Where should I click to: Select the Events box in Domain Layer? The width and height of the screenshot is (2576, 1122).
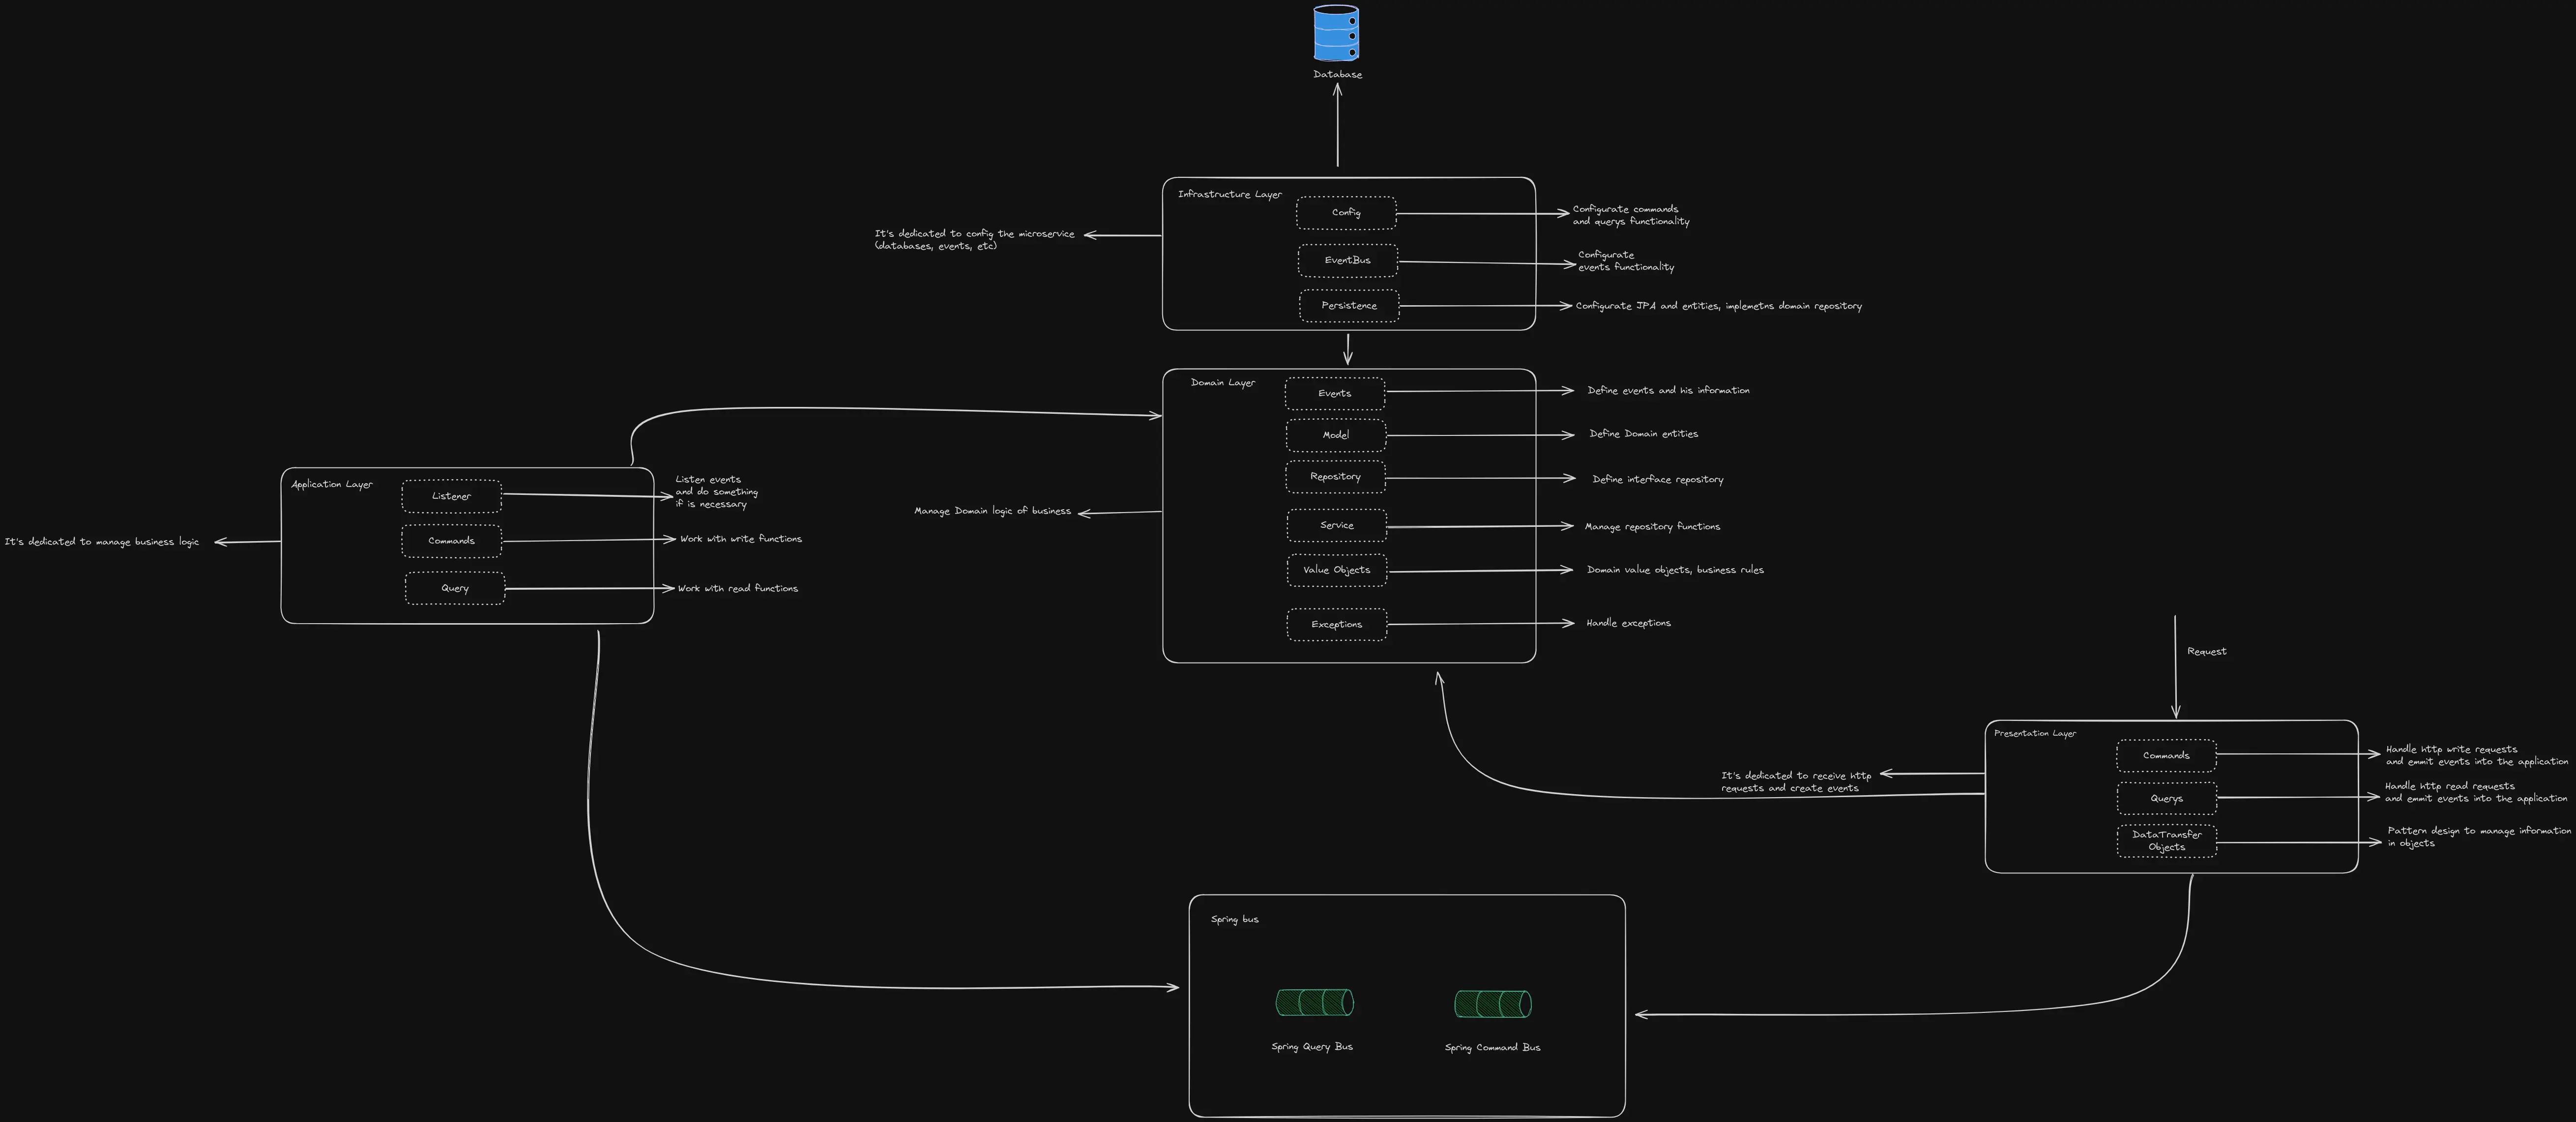point(1335,393)
